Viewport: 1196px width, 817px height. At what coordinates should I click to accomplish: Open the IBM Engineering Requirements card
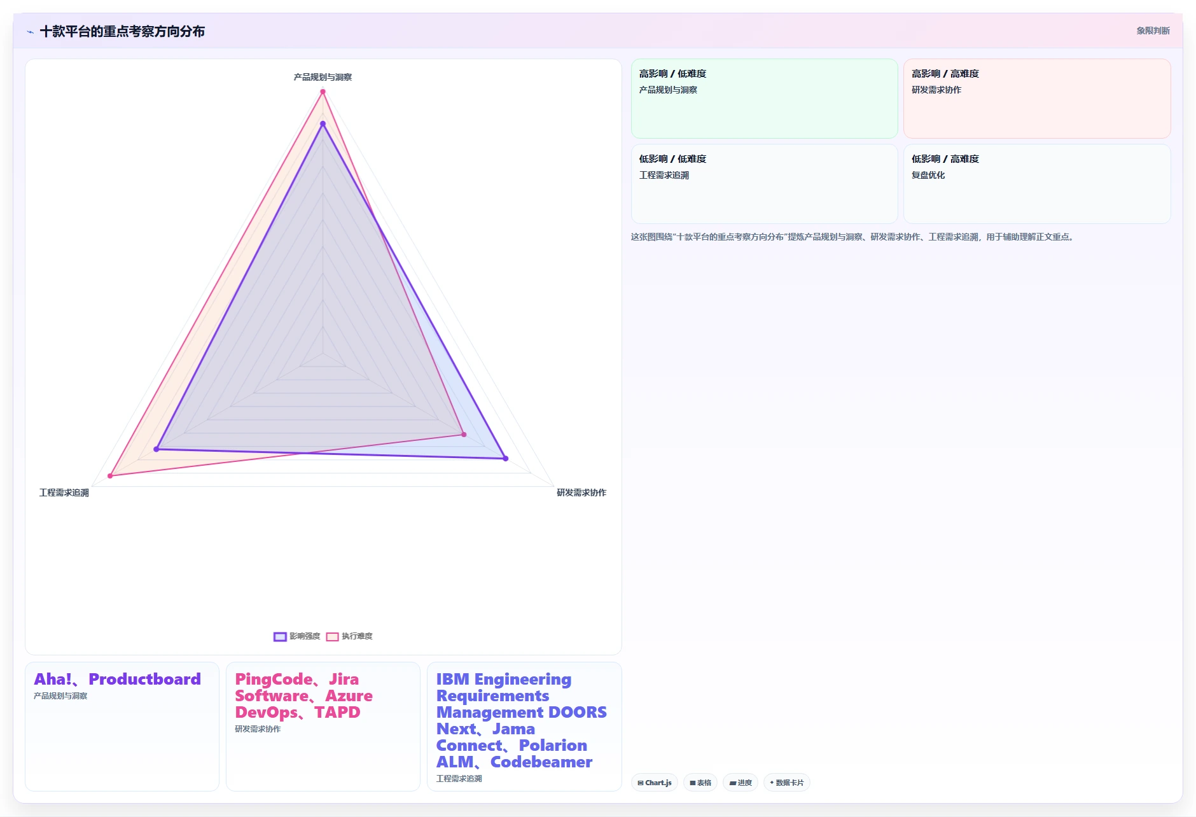coord(524,727)
